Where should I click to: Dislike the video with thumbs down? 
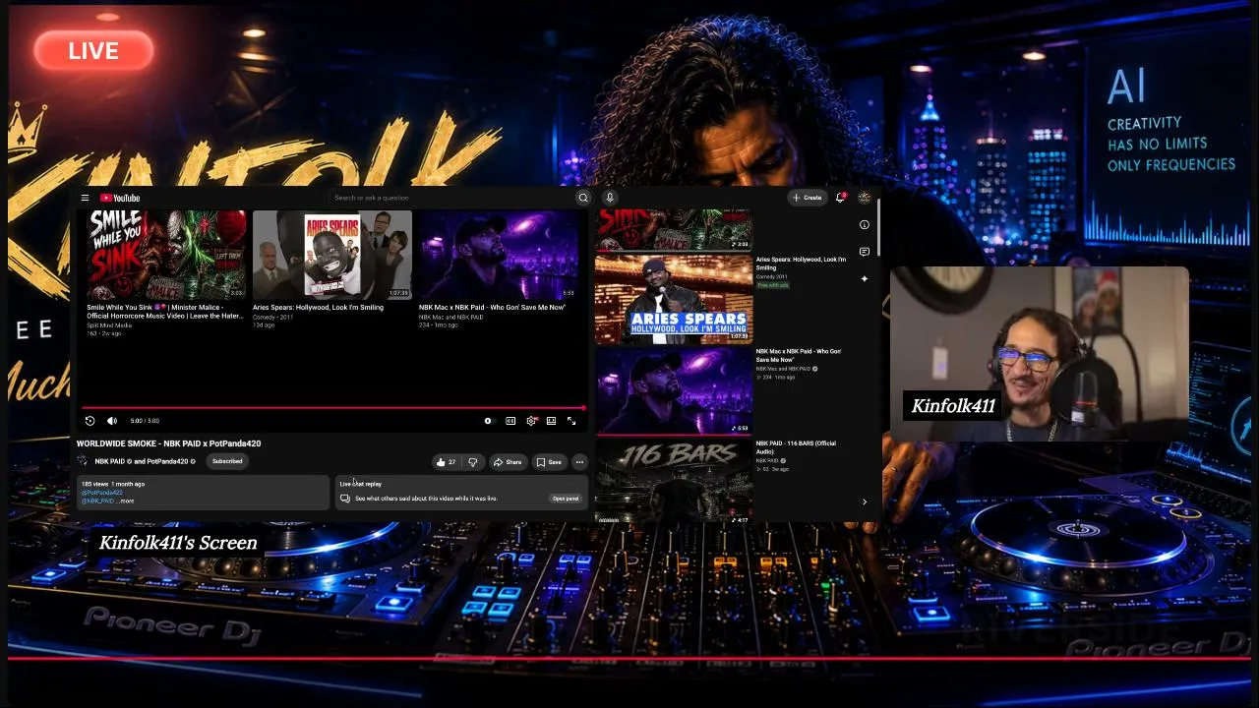[472, 462]
